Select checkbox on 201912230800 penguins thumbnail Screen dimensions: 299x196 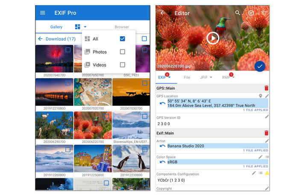click(145, 150)
